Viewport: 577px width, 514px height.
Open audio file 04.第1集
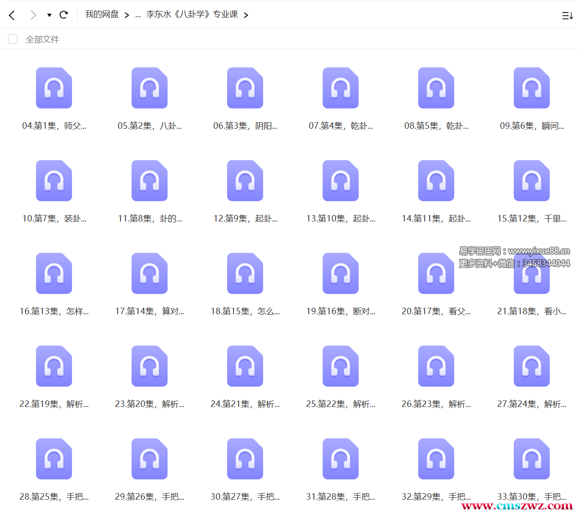coord(54,88)
